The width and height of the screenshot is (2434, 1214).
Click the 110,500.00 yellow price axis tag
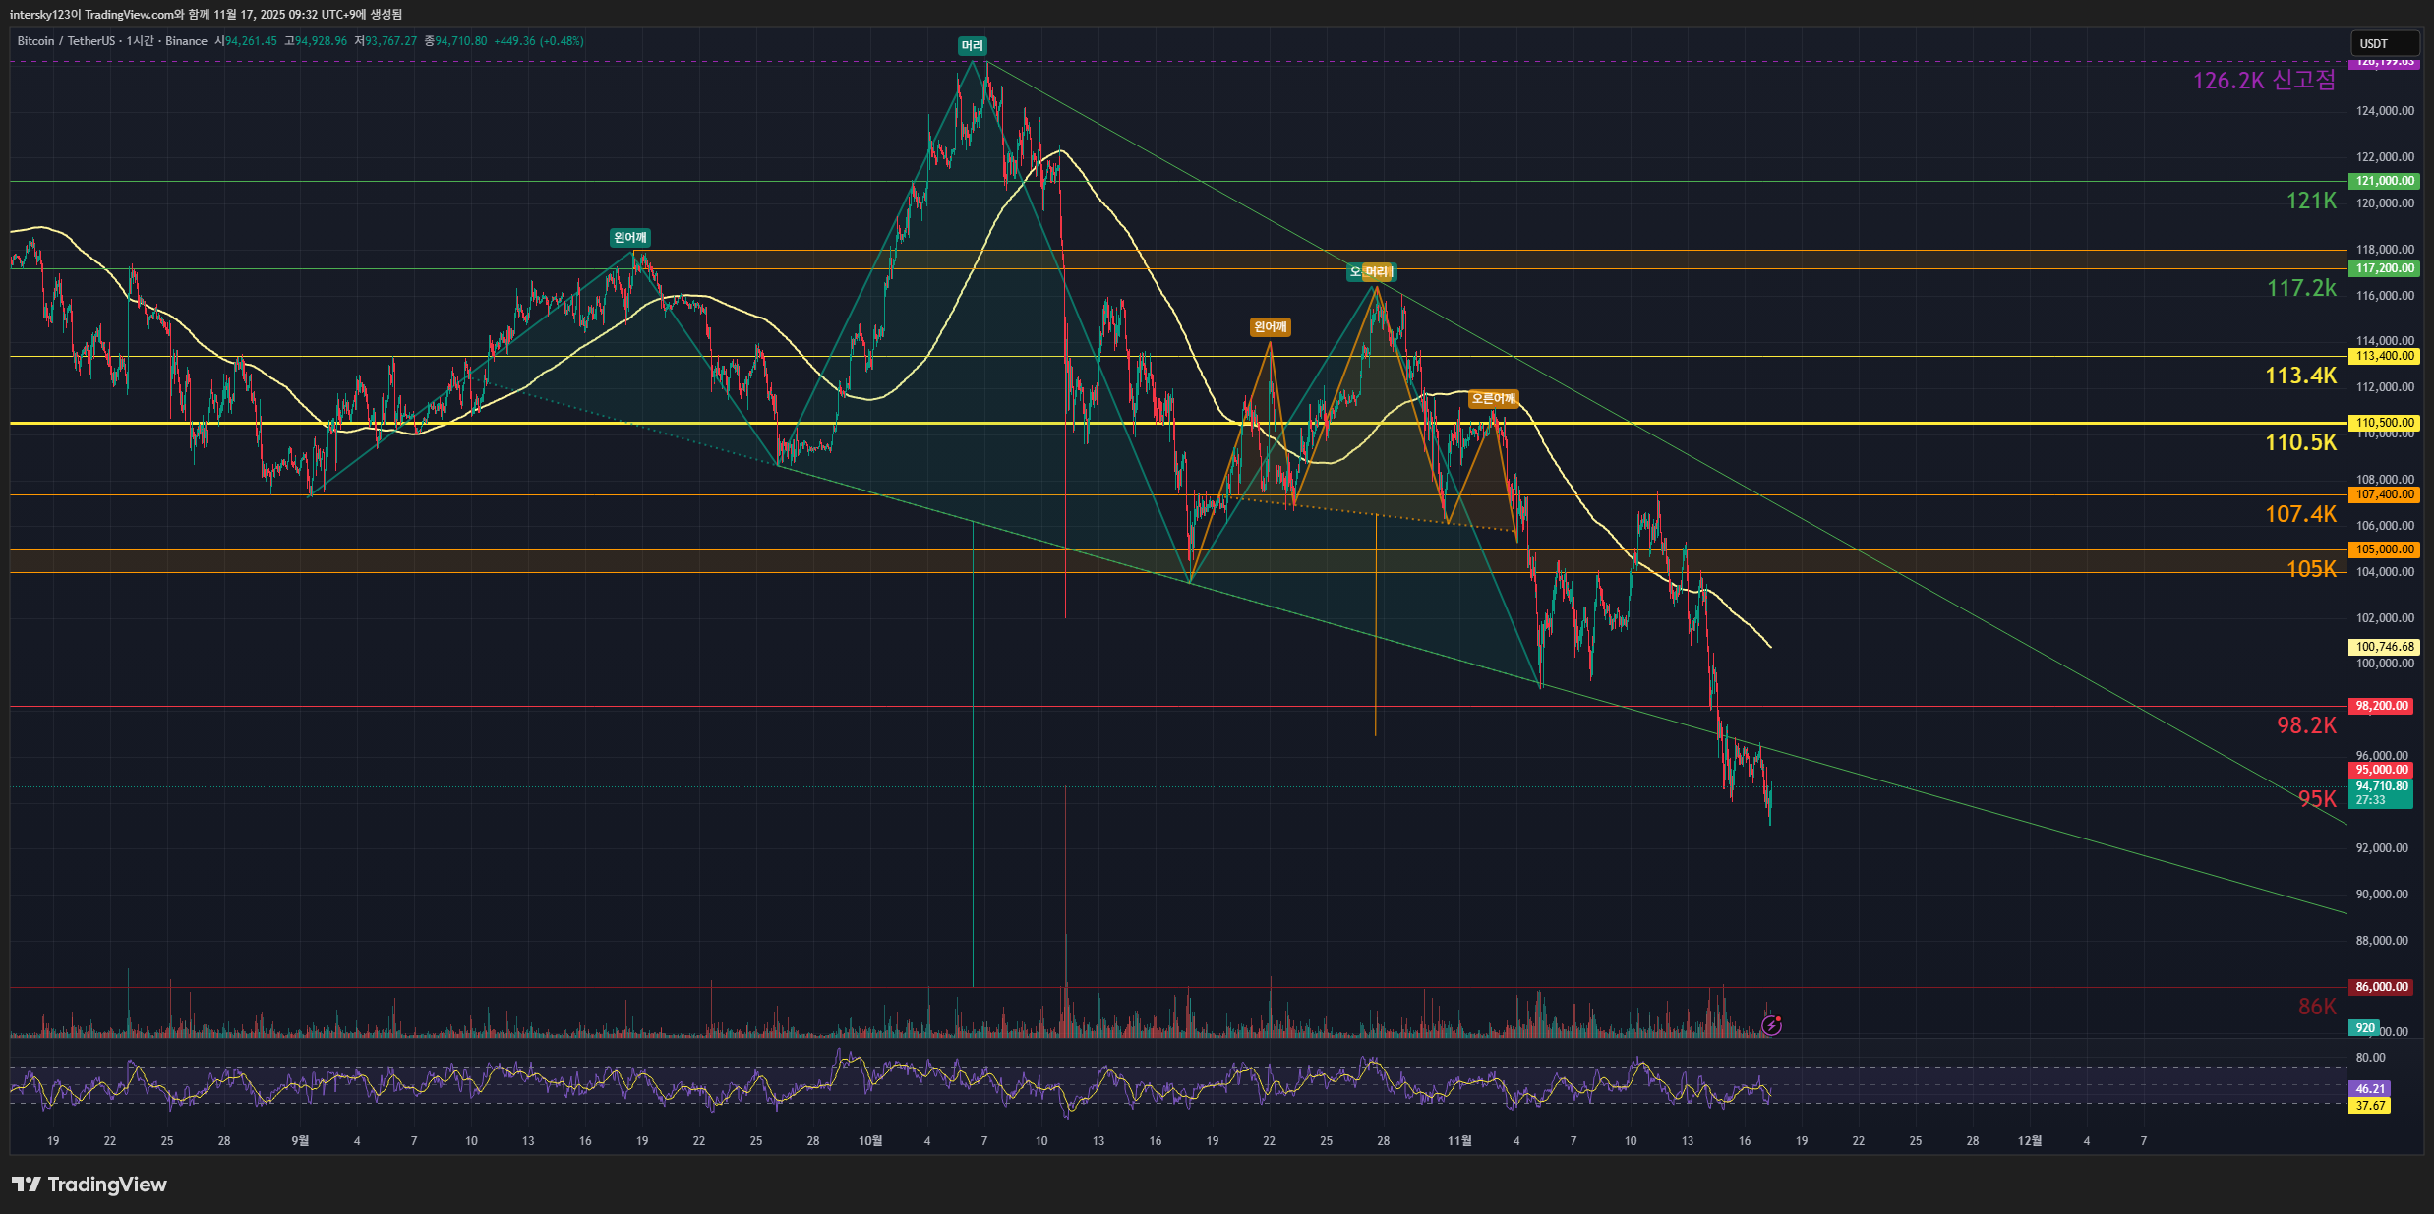[x=2384, y=423]
